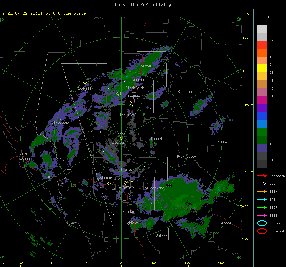This screenshot has width=286, height=267.
Task: Click the Okotoks city label
Action: point(127,212)
